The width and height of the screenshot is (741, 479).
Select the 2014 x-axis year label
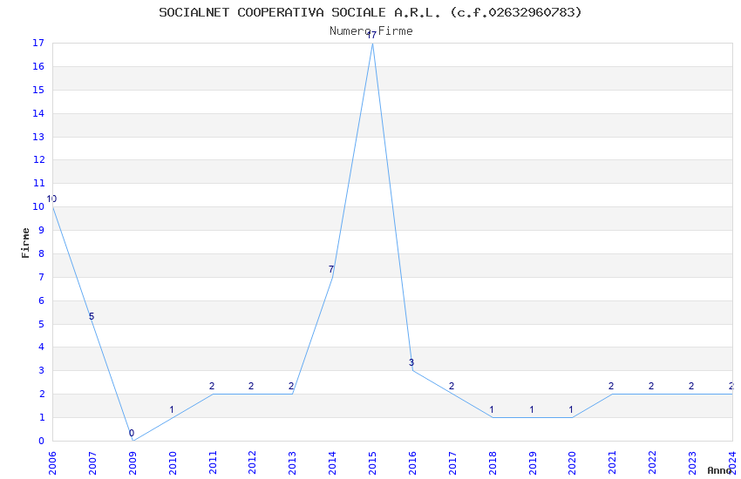coord(333,463)
